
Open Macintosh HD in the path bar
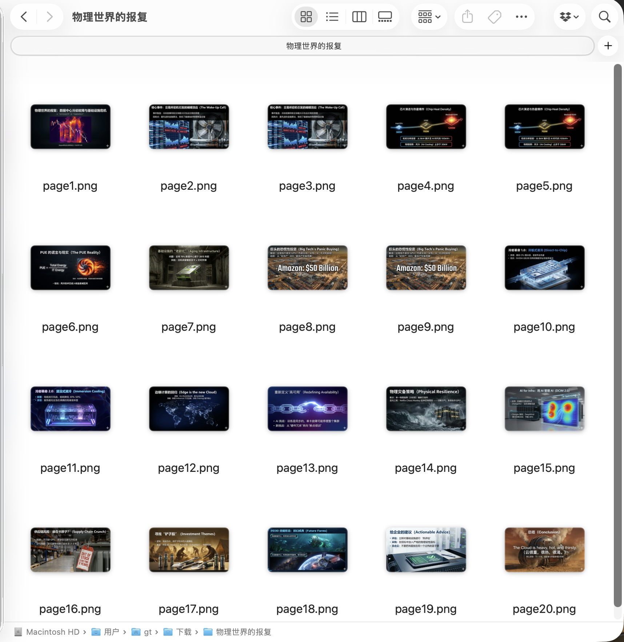pyautogui.click(x=47, y=632)
